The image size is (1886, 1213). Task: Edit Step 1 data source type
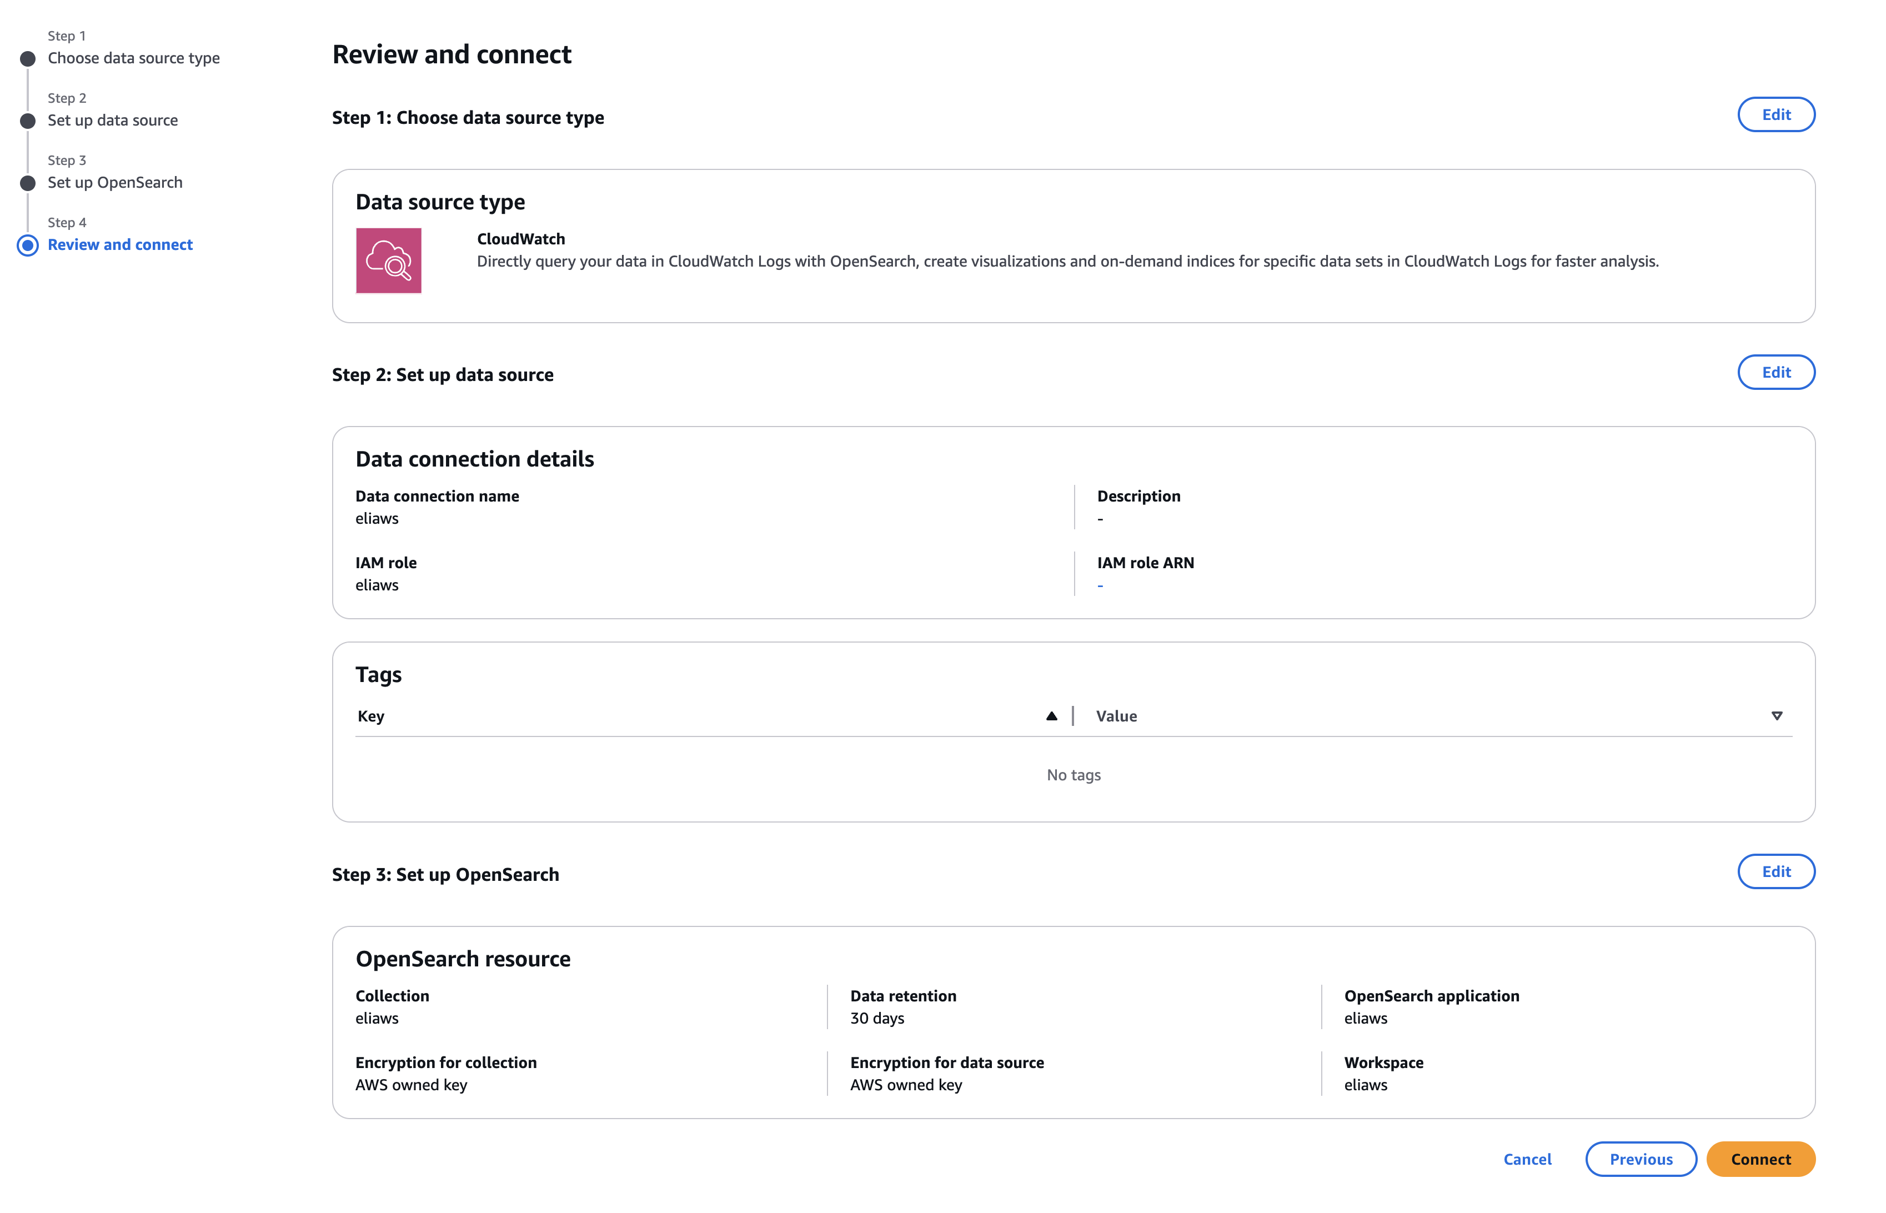1775,115
